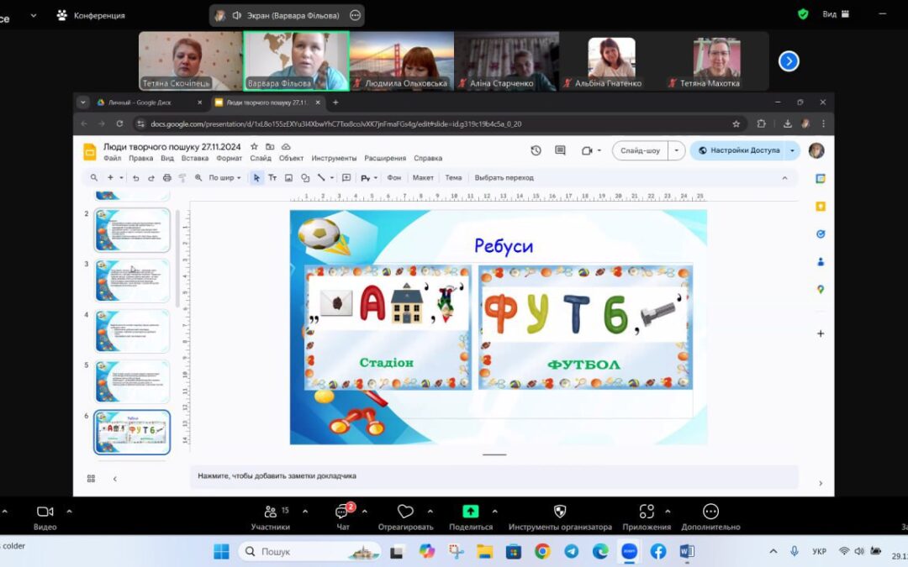Open the Zoom chat panel
The height and width of the screenshot is (567, 908).
[343, 512]
